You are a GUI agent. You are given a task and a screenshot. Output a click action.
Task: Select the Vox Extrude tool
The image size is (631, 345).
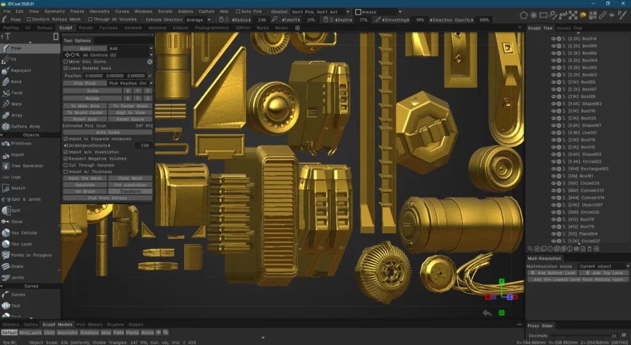(23, 233)
